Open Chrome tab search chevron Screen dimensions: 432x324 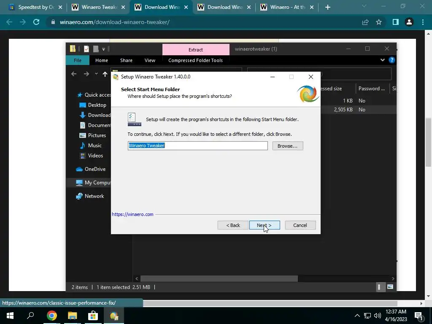[364, 6]
